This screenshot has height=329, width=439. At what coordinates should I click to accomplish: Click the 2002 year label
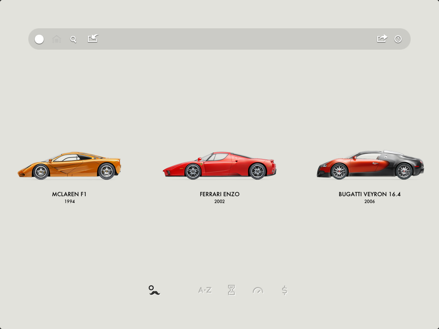point(219,201)
